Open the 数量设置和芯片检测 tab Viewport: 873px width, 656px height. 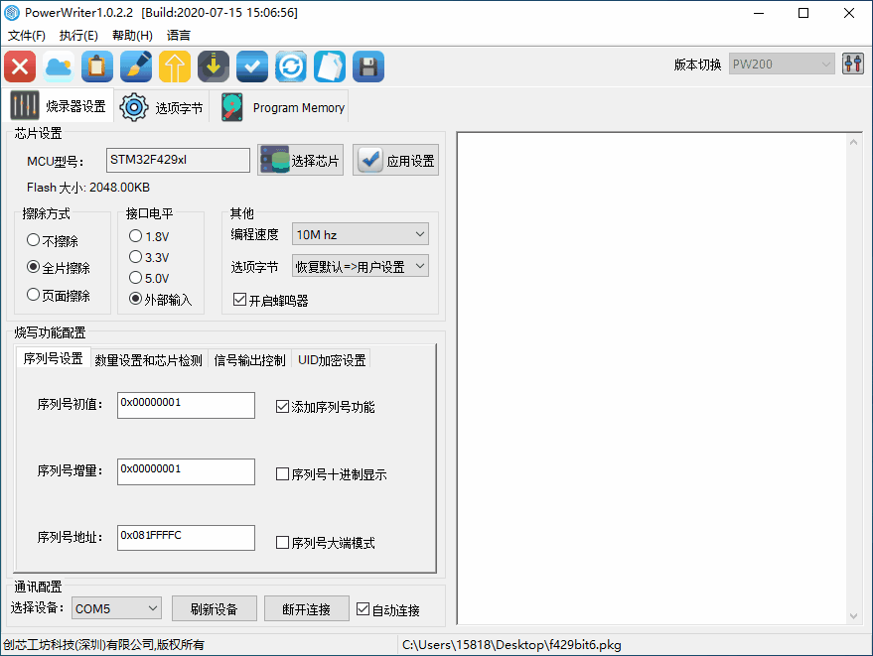(148, 360)
